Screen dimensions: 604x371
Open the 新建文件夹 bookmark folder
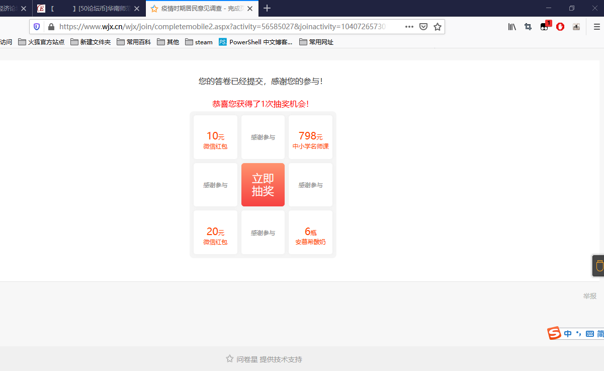pyautogui.click(x=91, y=42)
